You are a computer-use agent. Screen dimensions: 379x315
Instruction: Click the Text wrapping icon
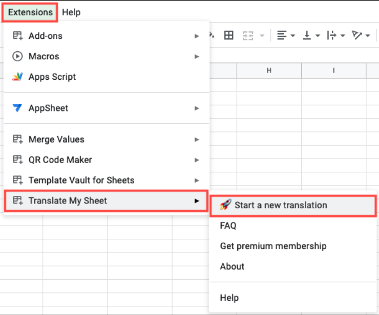point(332,35)
